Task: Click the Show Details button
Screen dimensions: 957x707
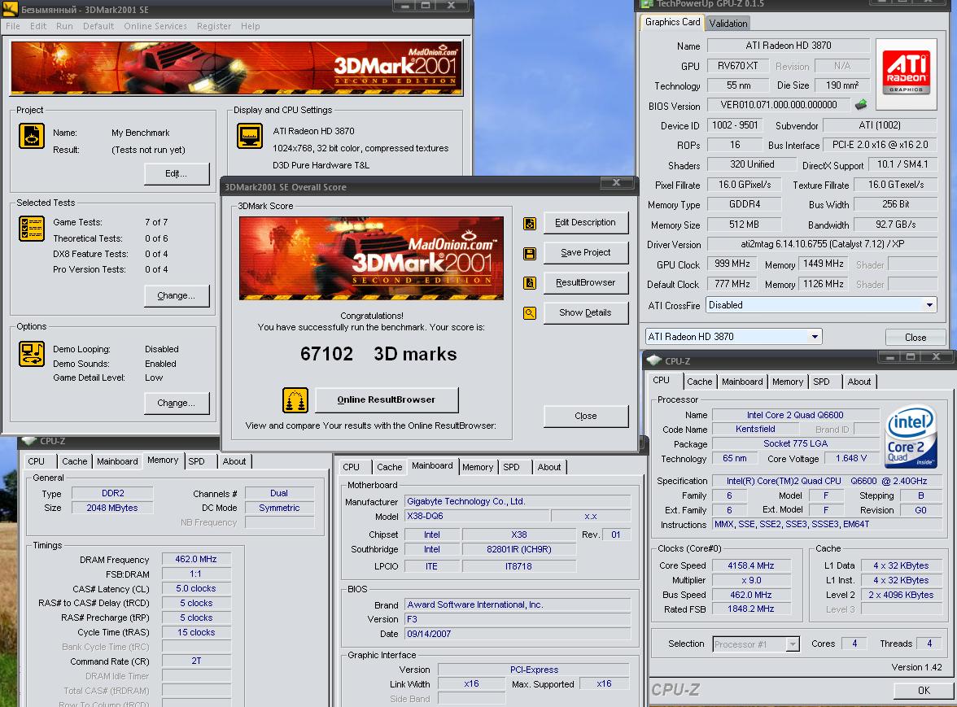Action: (x=585, y=312)
